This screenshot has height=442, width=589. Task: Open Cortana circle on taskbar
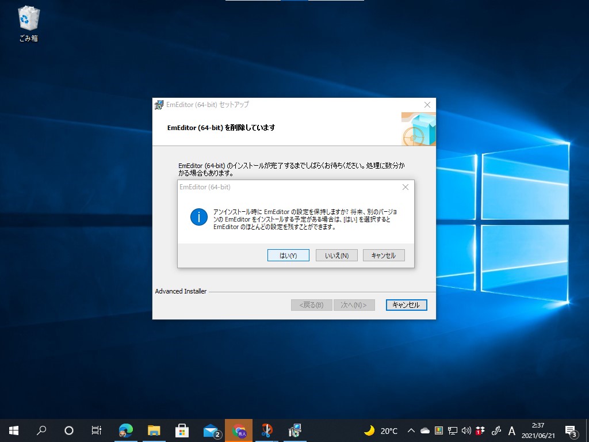coord(69,430)
